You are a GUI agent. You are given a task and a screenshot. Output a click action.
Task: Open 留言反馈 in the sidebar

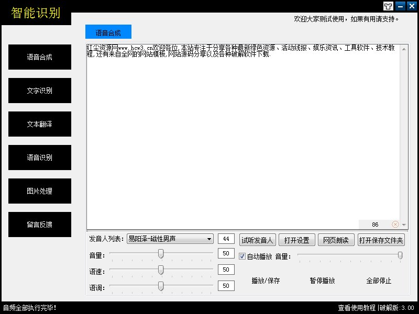coord(40,225)
